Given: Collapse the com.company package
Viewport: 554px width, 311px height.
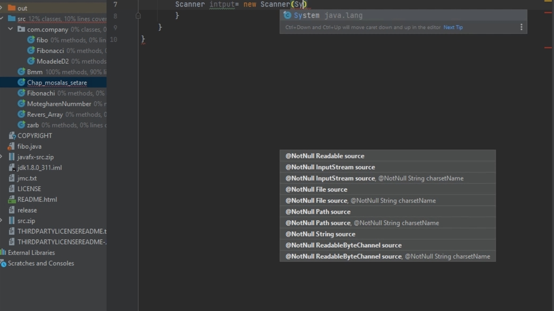Looking at the screenshot, I should (x=11, y=29).
